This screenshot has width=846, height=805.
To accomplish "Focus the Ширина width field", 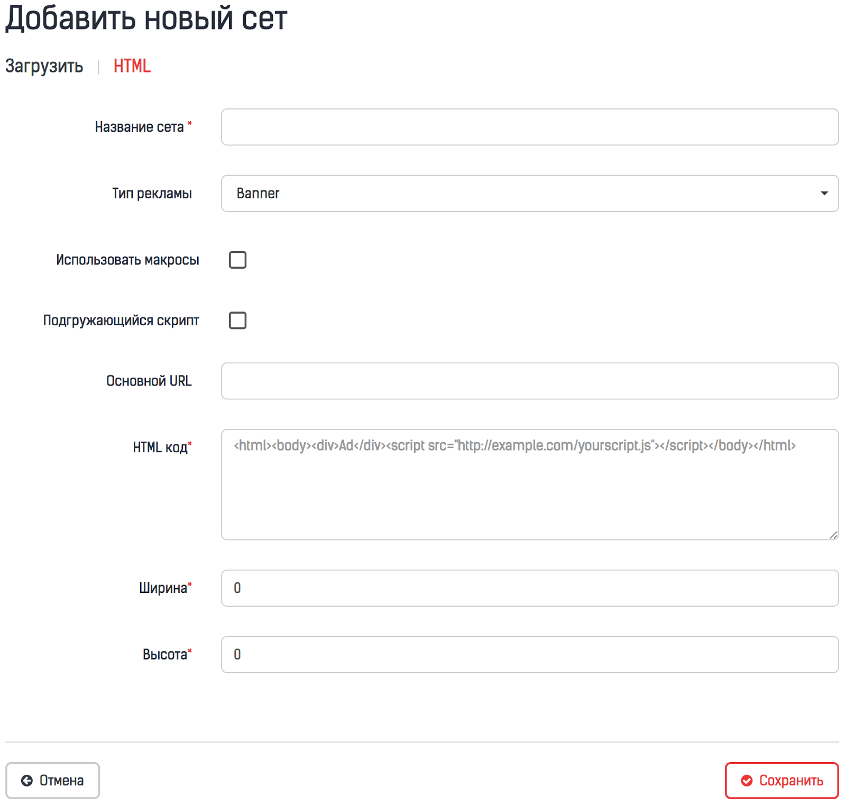I will (x=529, y=588).
